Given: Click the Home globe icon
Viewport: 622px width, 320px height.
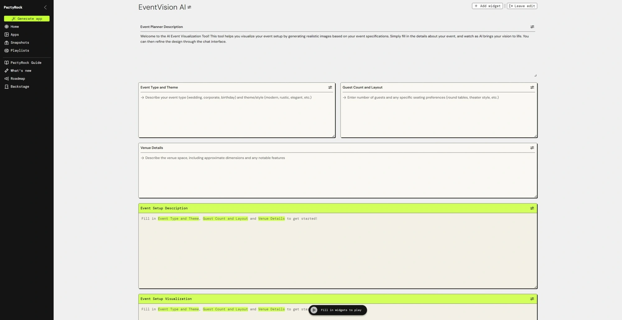Looking at the screenshot, I should pos(7,27).
